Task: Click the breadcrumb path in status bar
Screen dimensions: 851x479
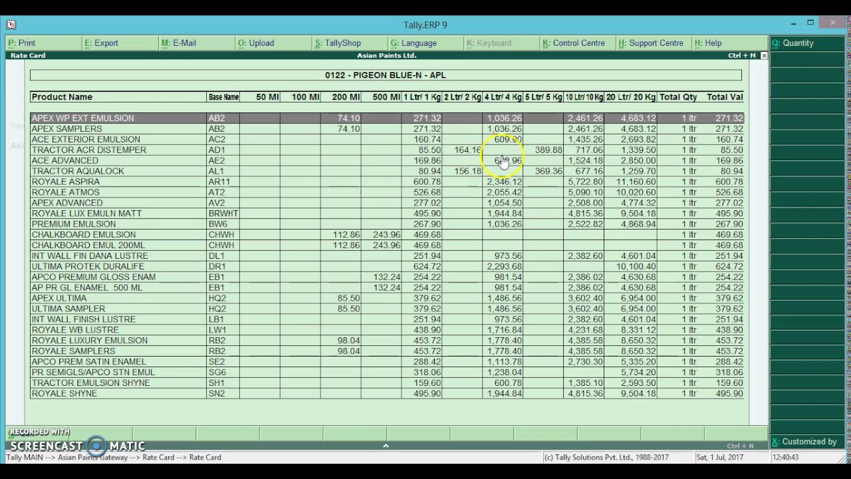Action: pos(114,458)
